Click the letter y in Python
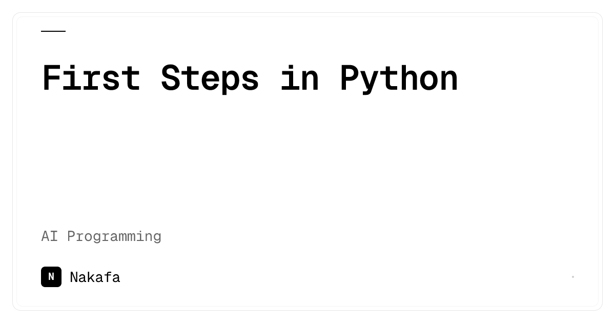Screen dimensions: 615x323 [x=369, y=83]
